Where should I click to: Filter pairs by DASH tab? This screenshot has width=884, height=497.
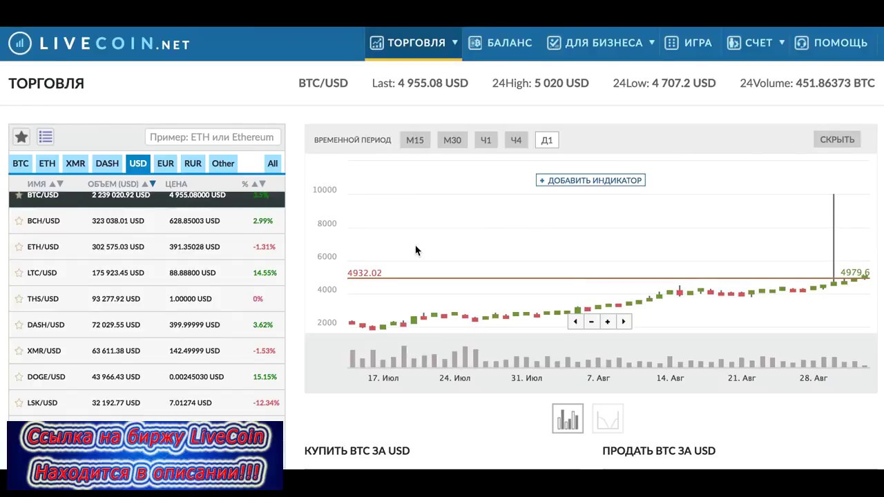(x=107, y=164)
